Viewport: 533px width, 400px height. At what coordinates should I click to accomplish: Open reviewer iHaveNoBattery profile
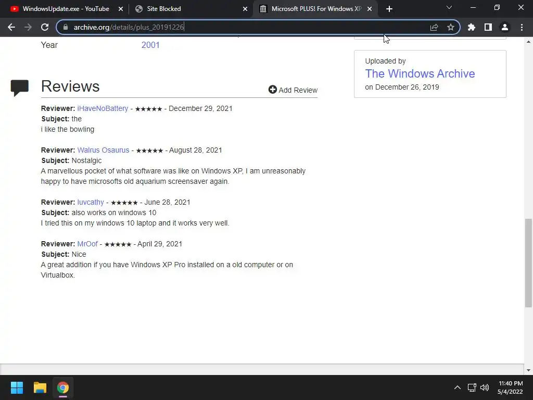point(103,108)
